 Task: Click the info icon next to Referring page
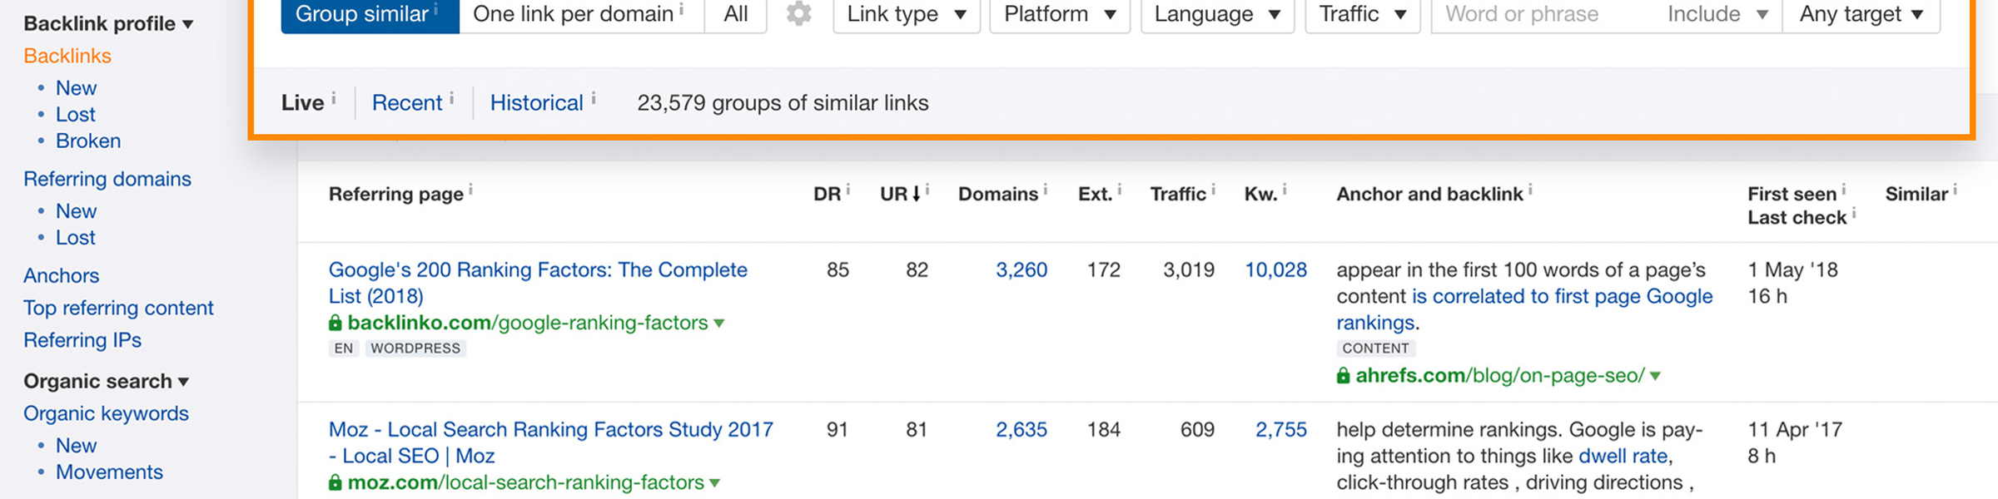coord(470,190)
